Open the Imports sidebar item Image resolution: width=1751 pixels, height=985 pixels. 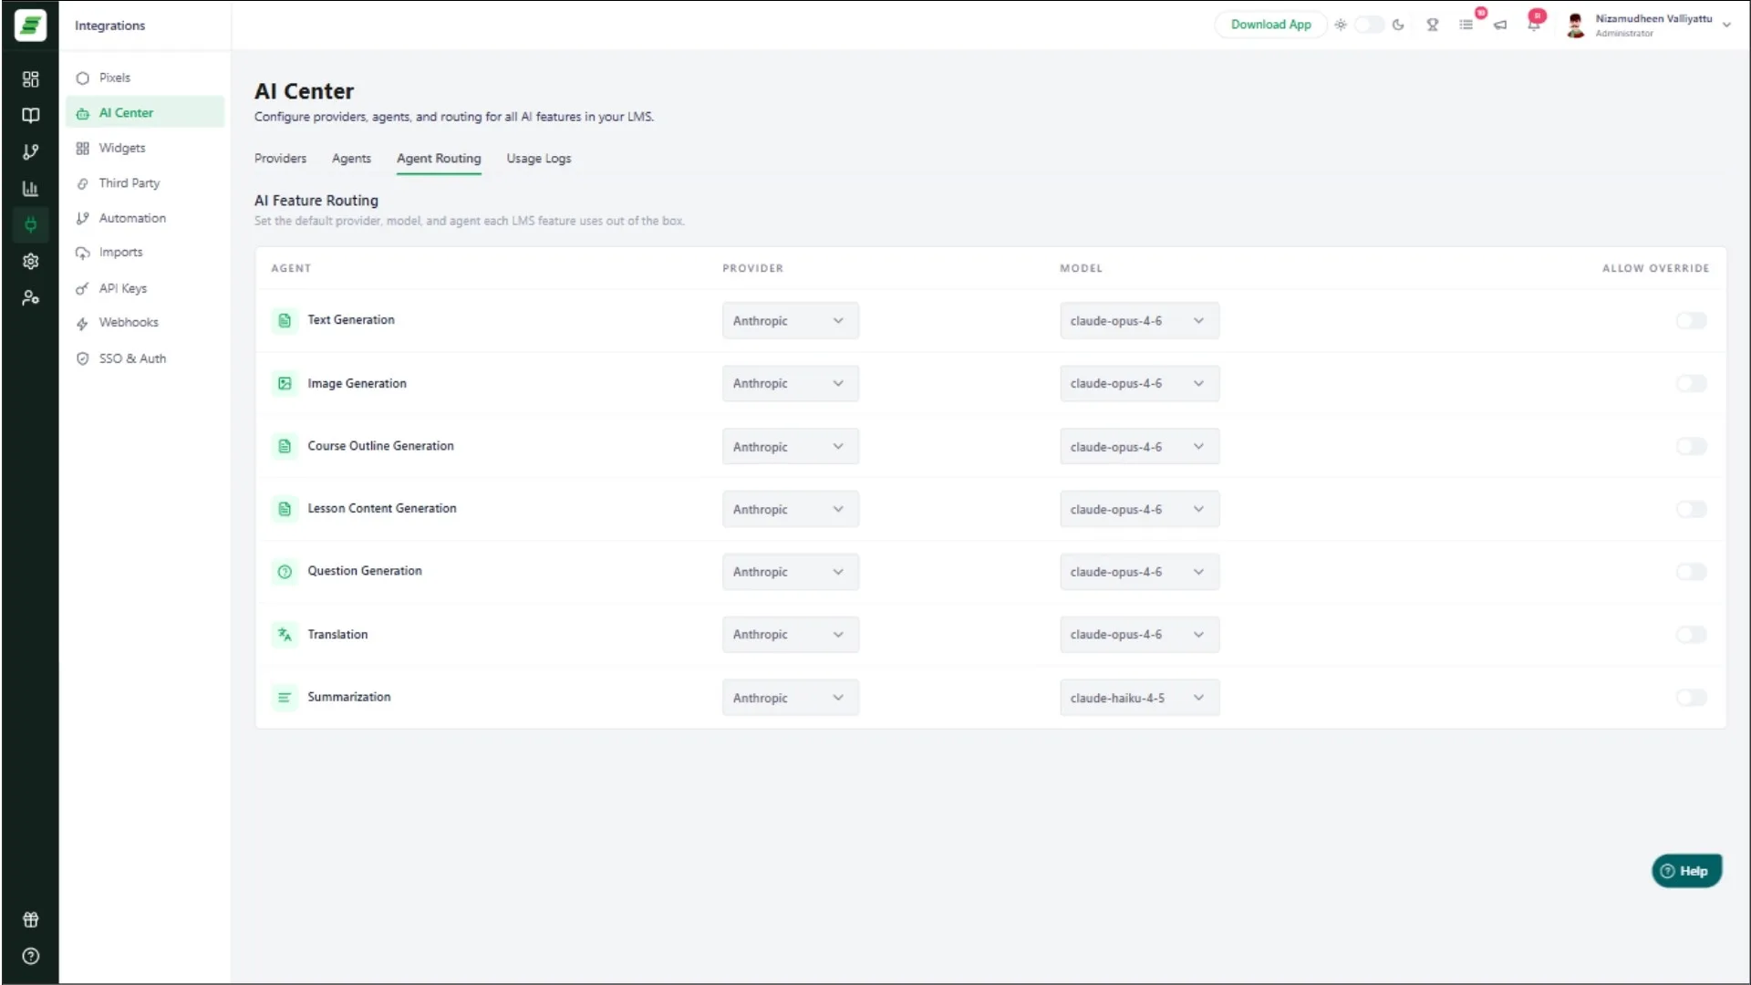coord(144,253)
